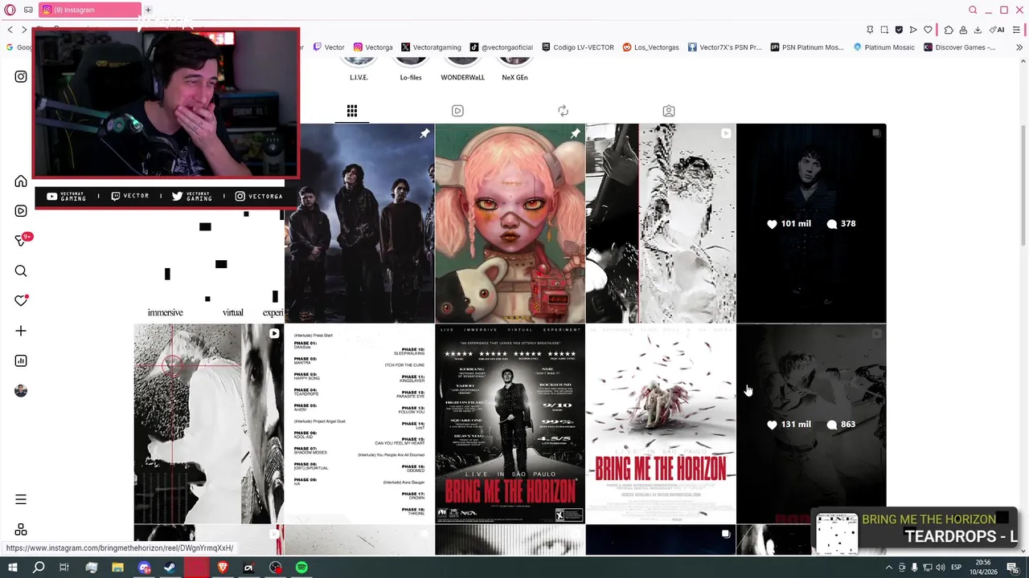Viewport: 1029px width, 578px height.
Task: Open browser tab search magnifier
Action: 973,10
